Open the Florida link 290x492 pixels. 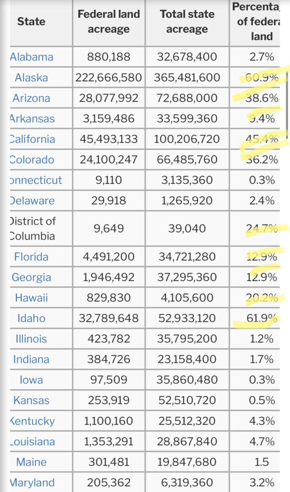pos(32,257)
